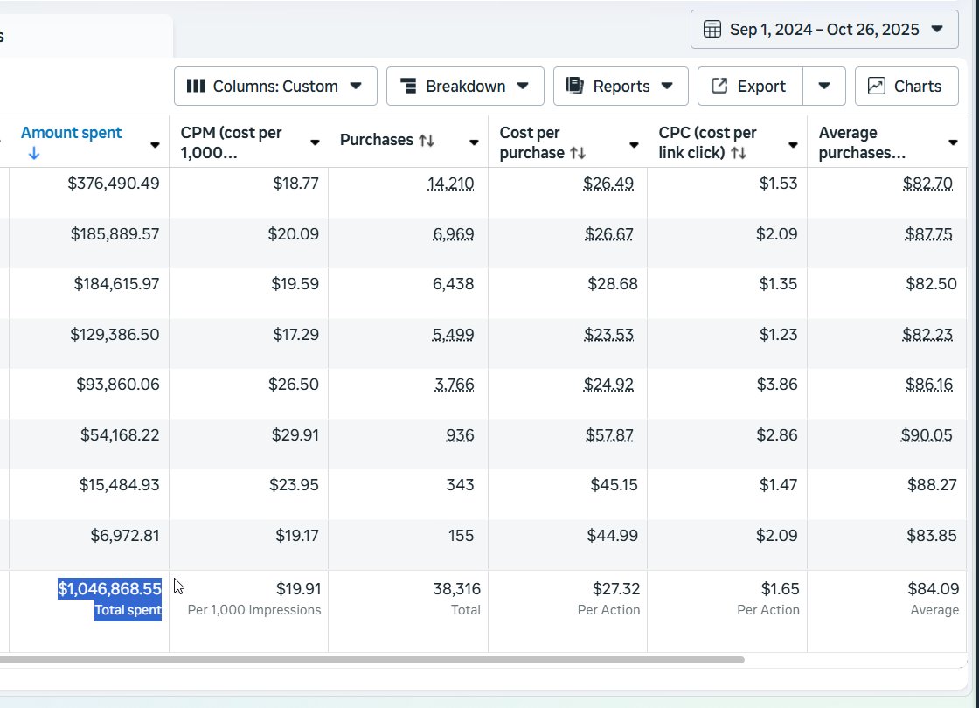
Task: Click the purchases value 5,499
Action: [453, 335]
